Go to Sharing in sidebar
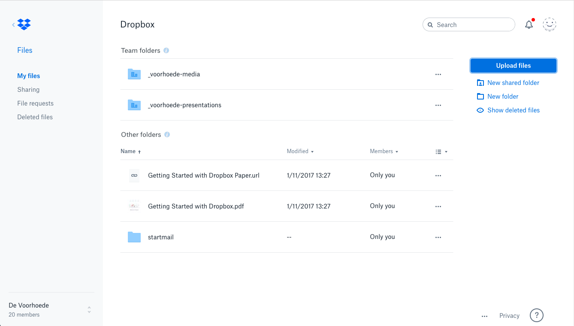This screenshot has width=574, height=326. pyautogui.click(x=28, y=90)
